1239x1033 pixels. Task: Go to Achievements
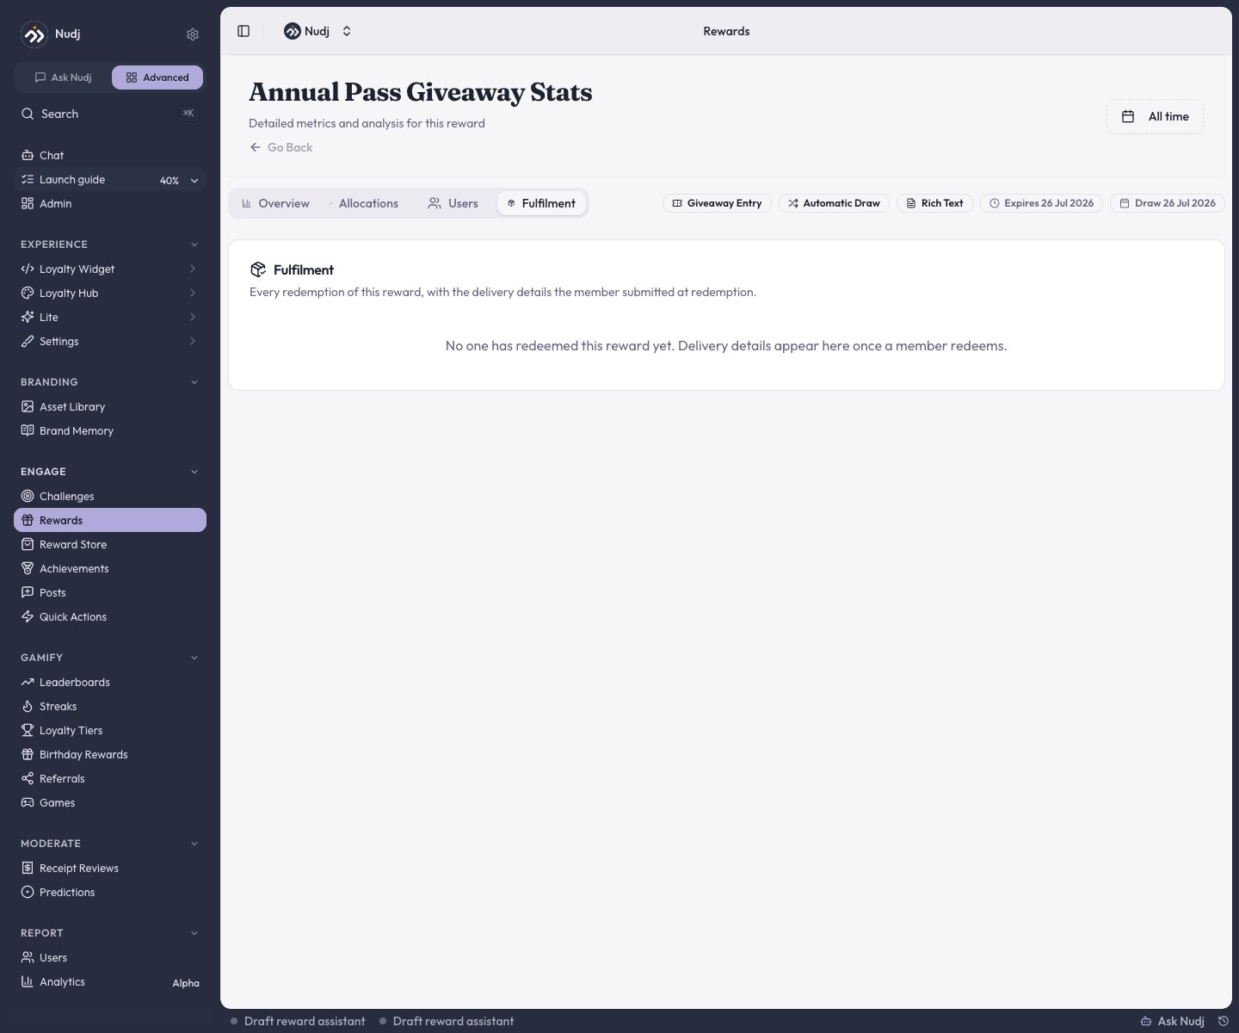(x=110, y=568)
